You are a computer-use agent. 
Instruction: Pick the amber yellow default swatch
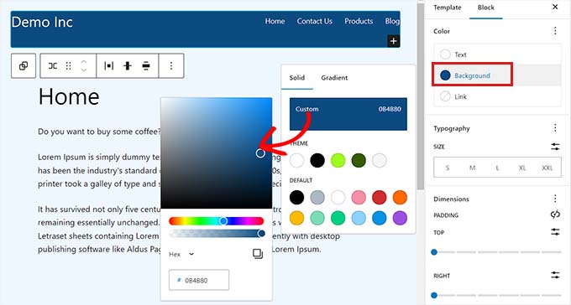(x=296, y=218)
